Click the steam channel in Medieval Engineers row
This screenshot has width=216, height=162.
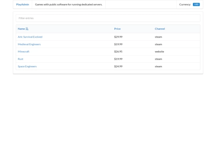point(158,44)
